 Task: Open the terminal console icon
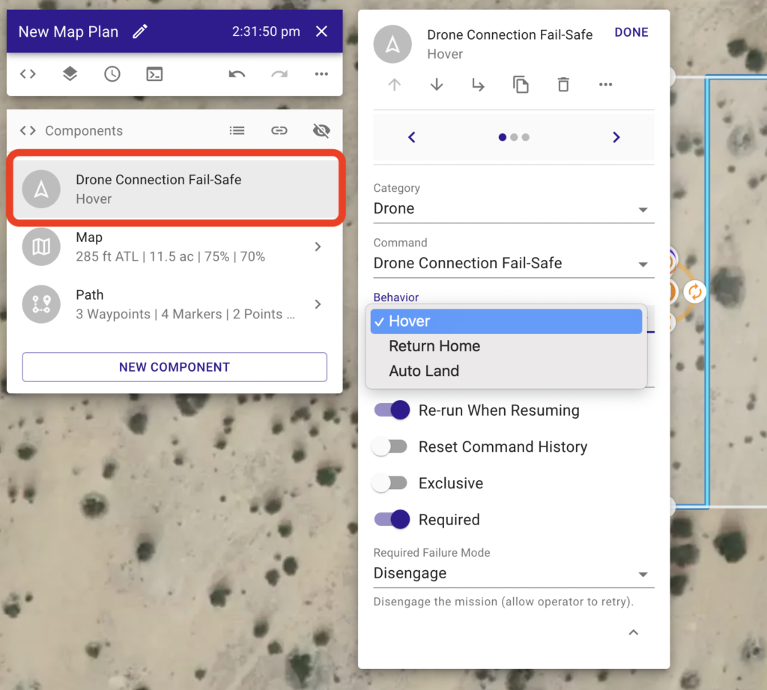(x=154, y=74)
